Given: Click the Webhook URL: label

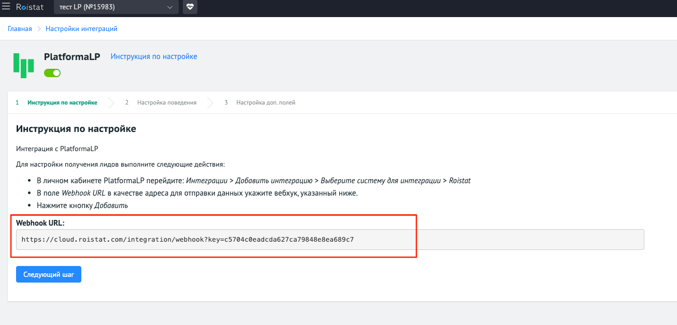Looking at the screenshot, I should coord(40,223).
